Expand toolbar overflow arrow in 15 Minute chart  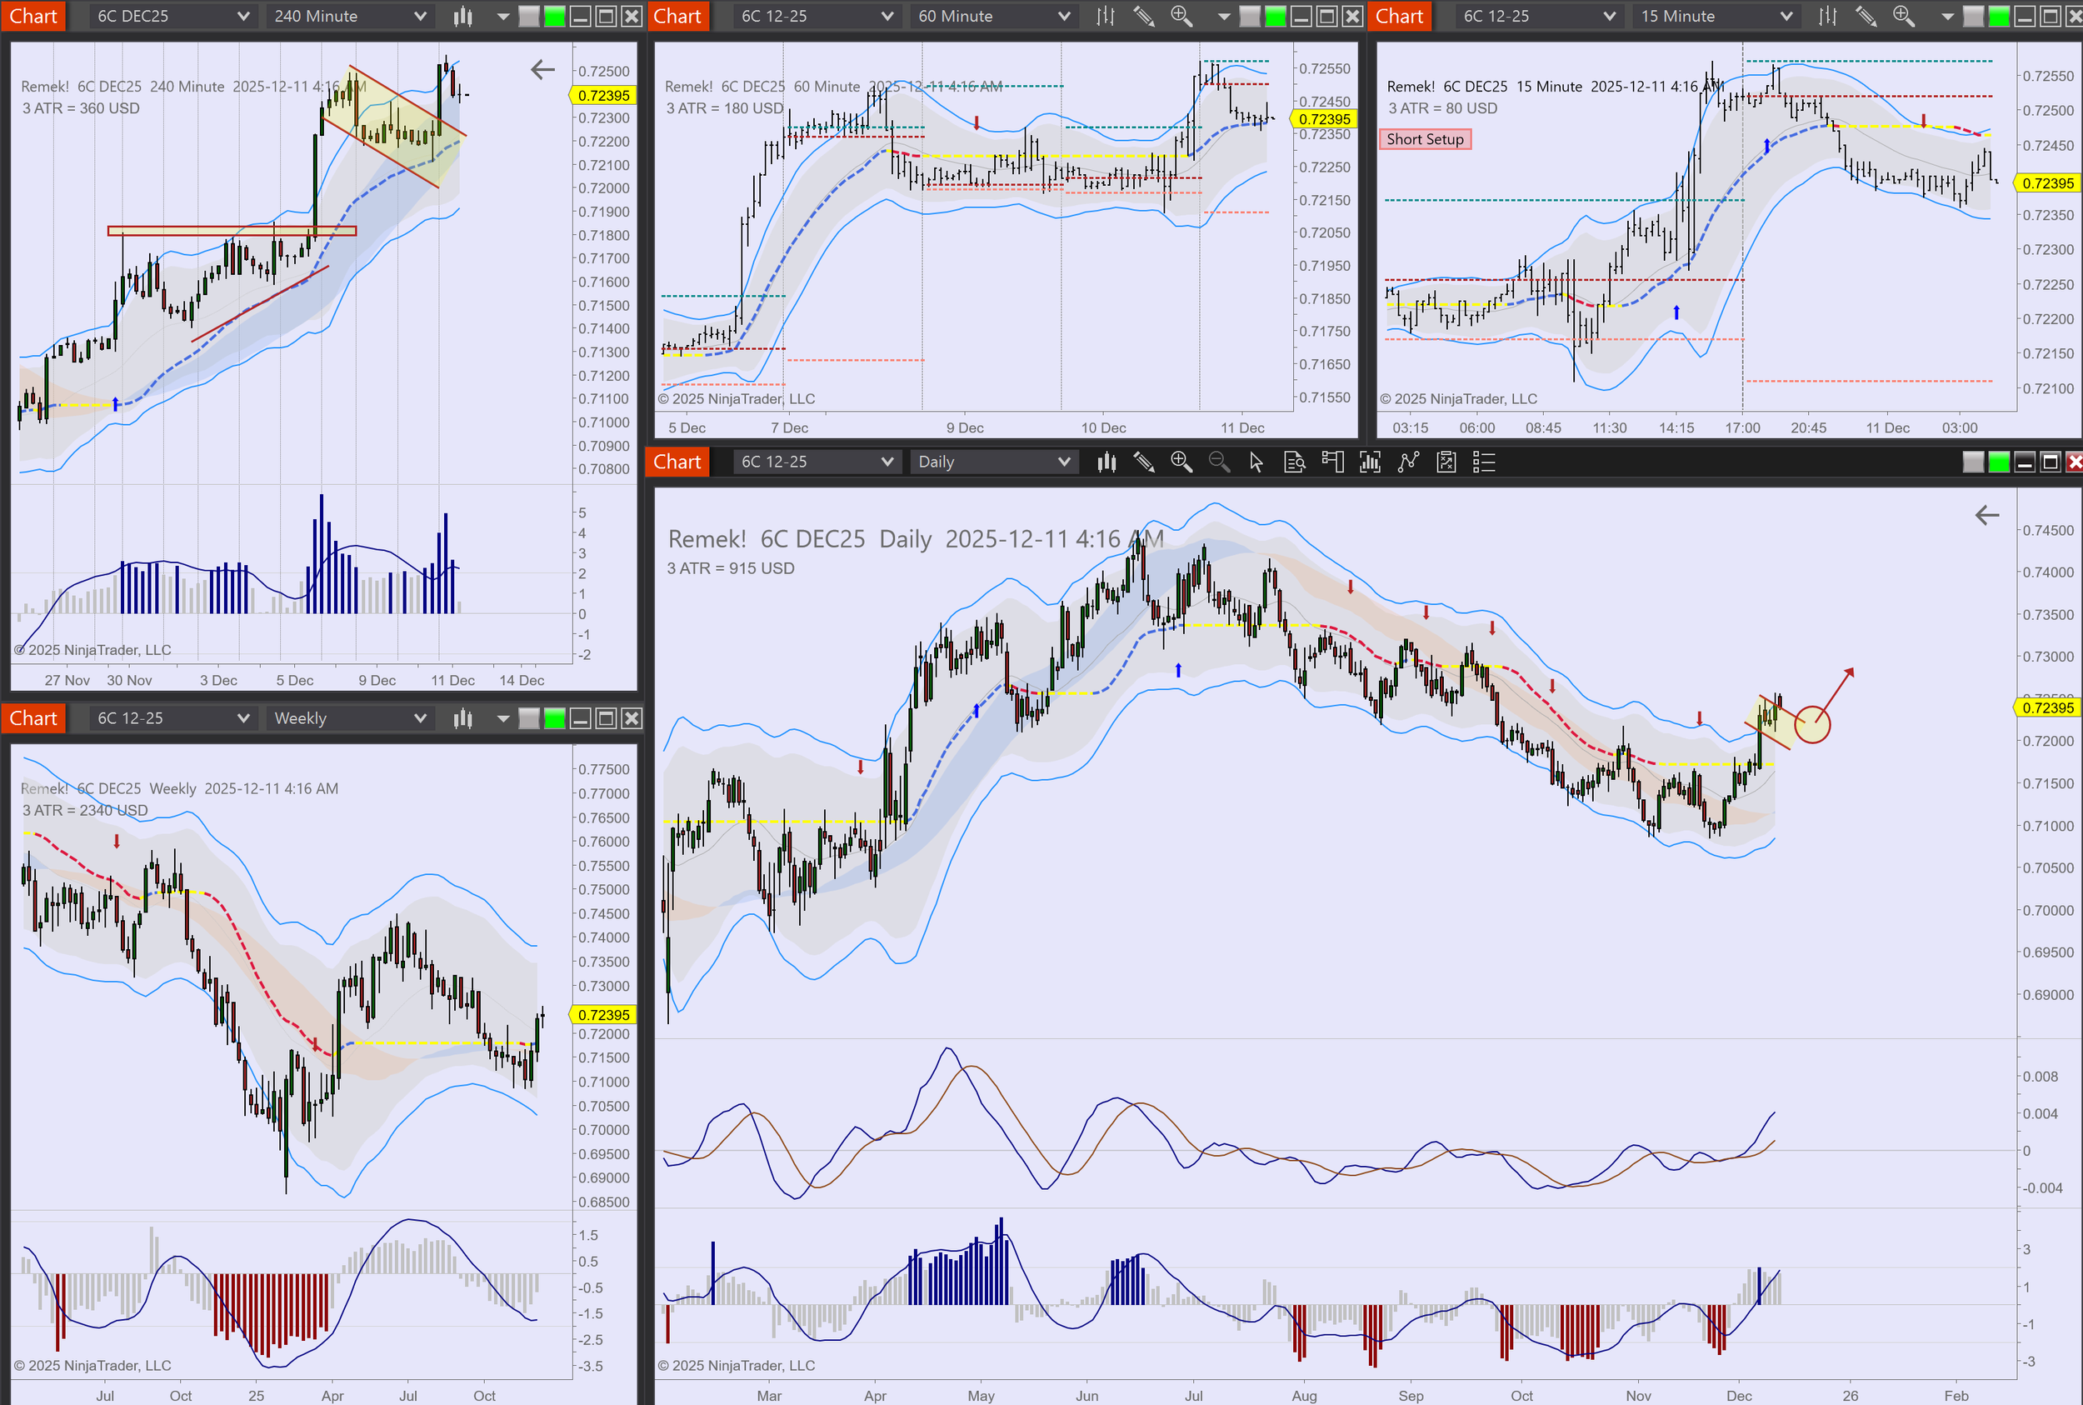point(1947,16)
